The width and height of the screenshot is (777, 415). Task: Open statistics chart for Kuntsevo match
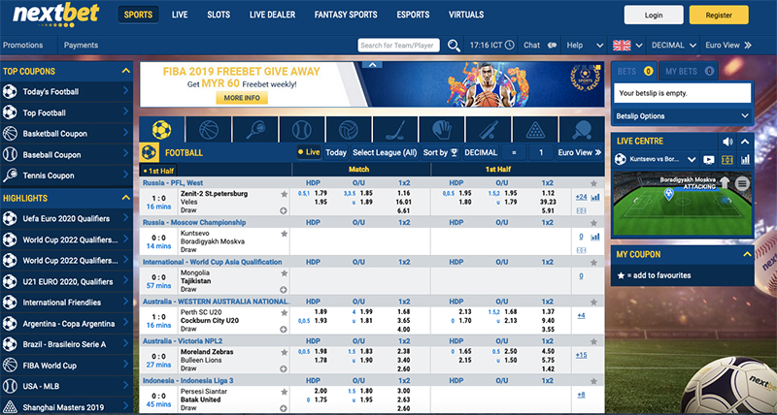click(x=595, y=237)
